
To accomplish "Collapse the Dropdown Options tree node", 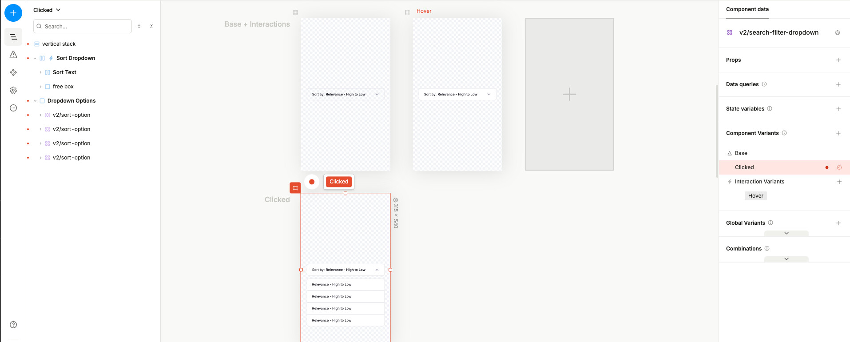I will (35, 101).
